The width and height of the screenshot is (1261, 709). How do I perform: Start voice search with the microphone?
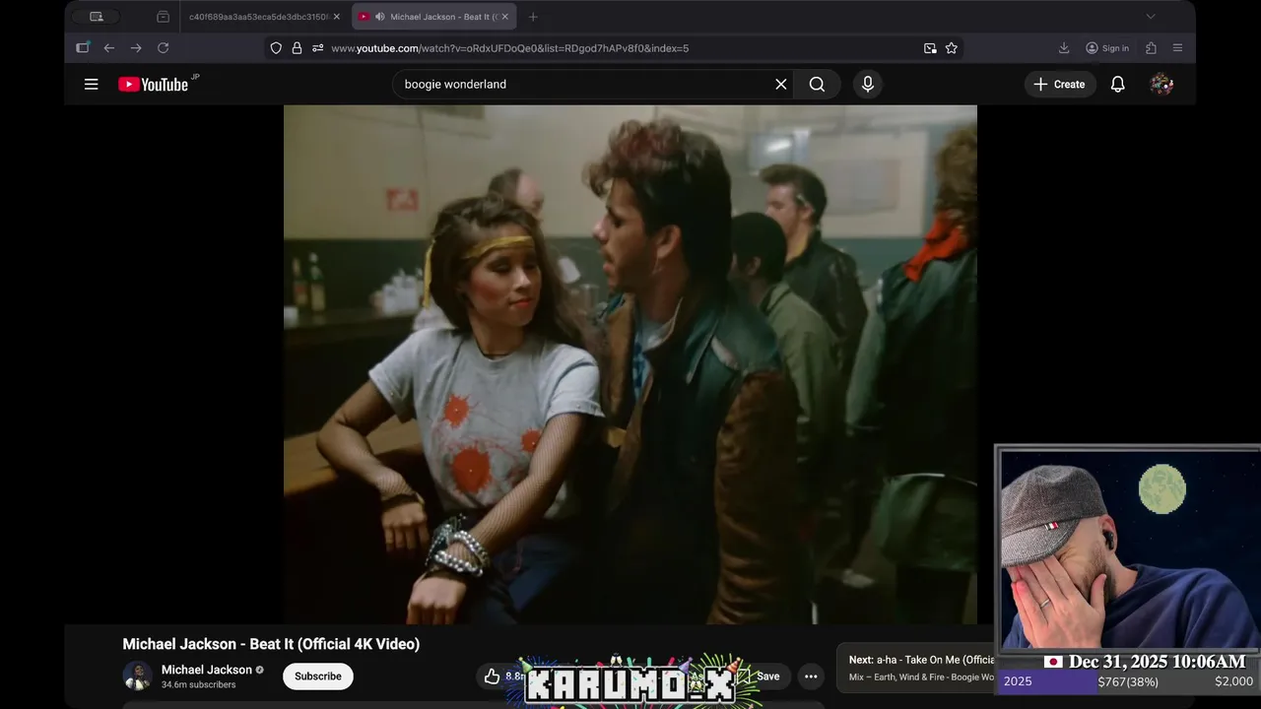tap(868, 85)
